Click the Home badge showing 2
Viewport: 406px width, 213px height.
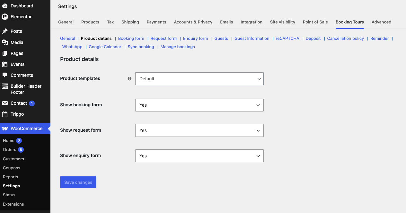(19, 141)
